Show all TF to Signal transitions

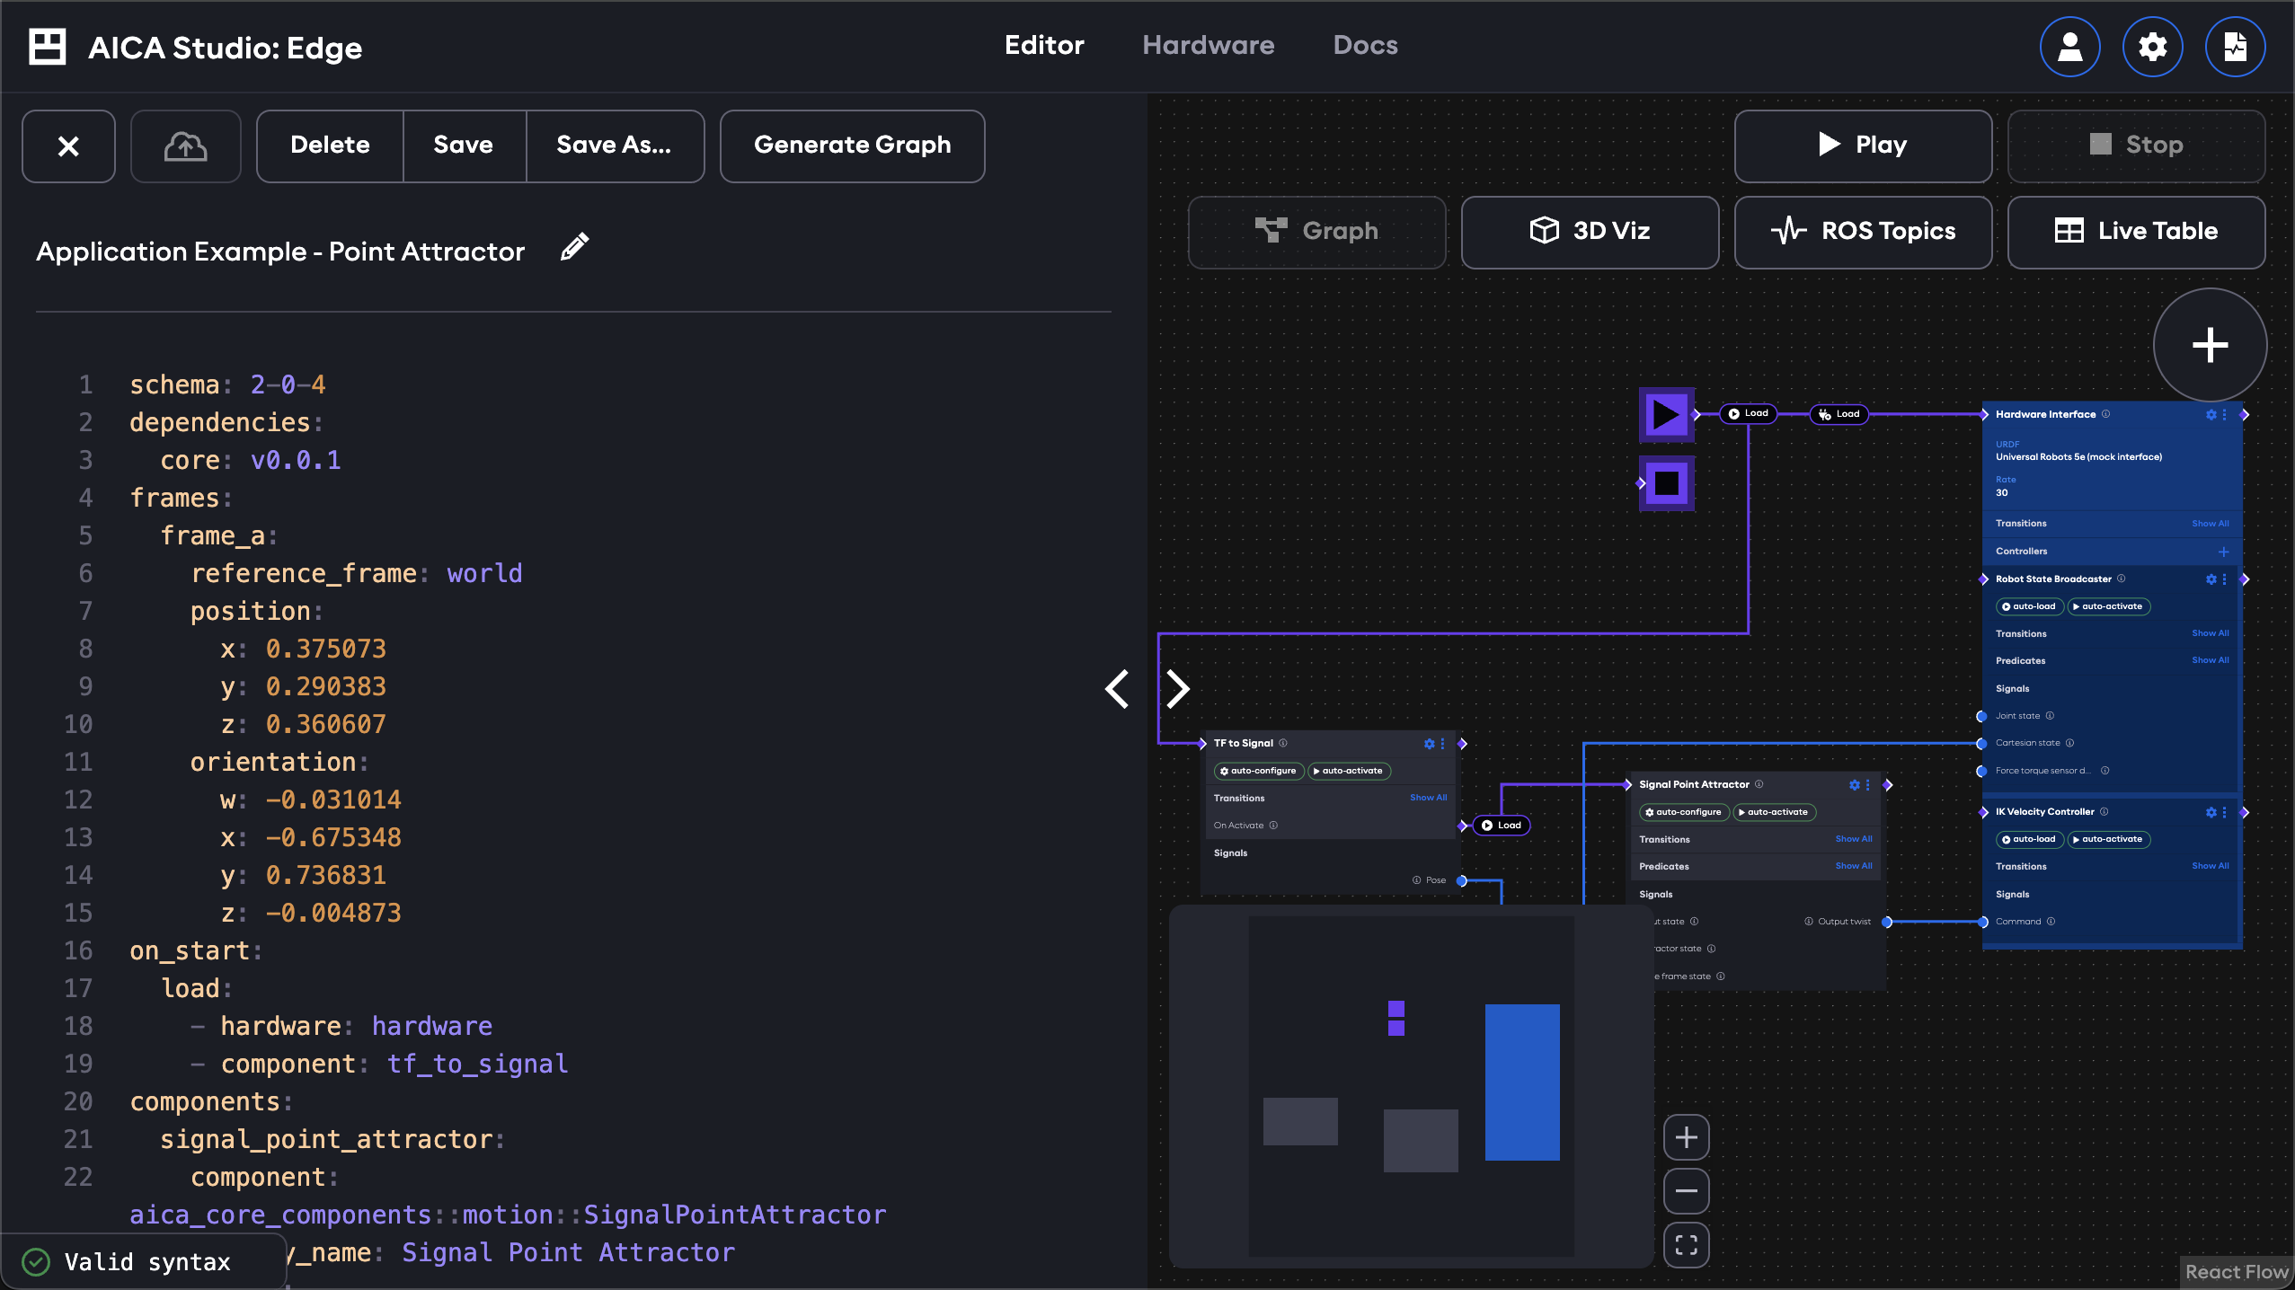(1428, 798)
